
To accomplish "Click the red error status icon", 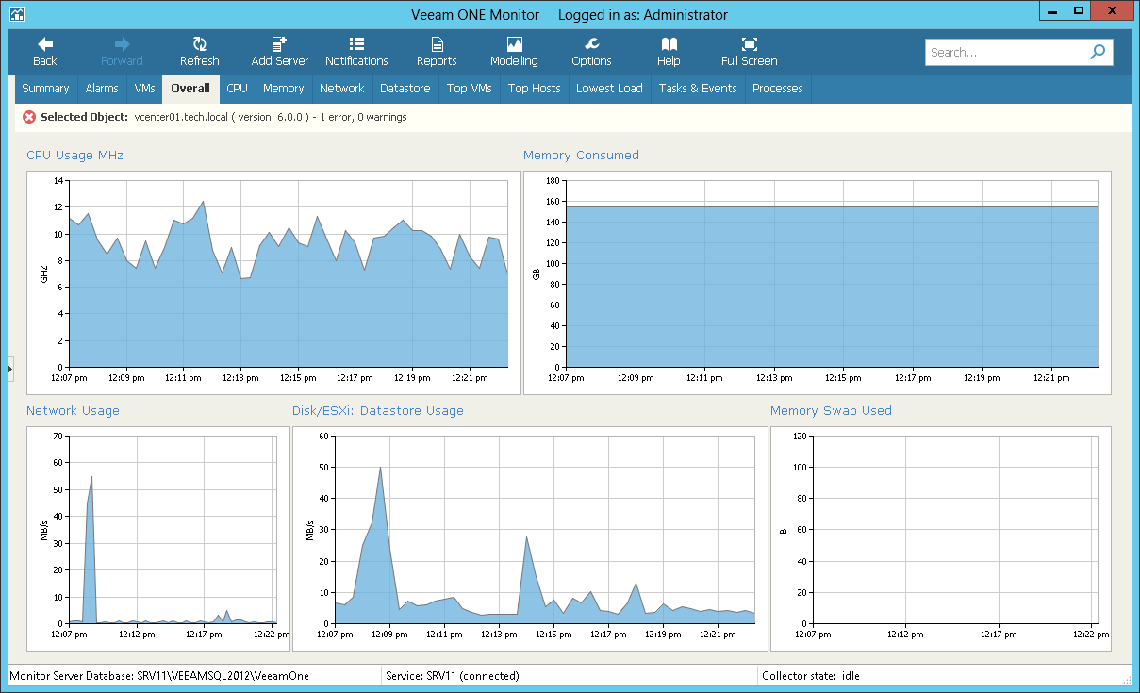I will (29, 117).
